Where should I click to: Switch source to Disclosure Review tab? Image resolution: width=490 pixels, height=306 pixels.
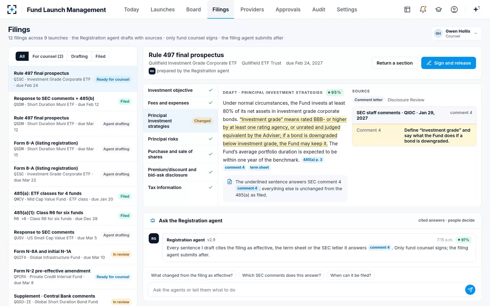tap(406, 100)
